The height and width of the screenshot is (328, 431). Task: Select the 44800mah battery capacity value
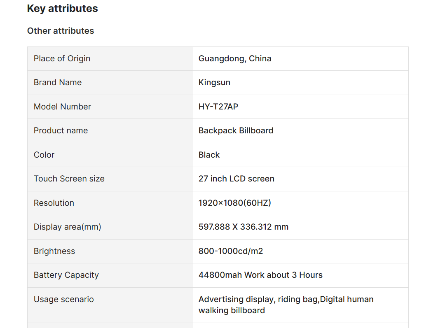pyautogui.click(x=260, y=275)
